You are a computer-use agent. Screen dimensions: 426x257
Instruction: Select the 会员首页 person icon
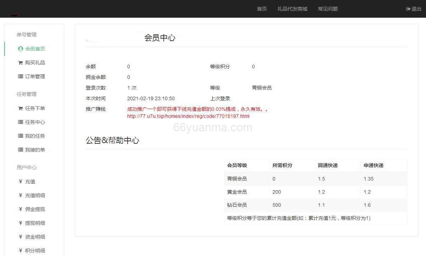[20, 49]
